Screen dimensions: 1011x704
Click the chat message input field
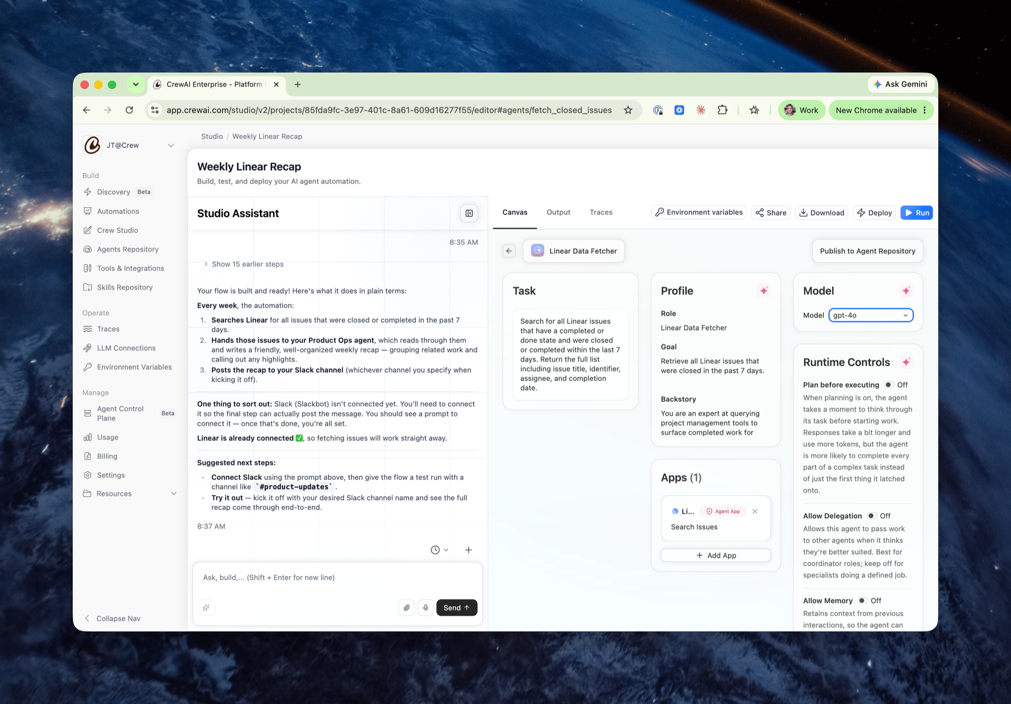pyautogui.click(x=337, y=578)
